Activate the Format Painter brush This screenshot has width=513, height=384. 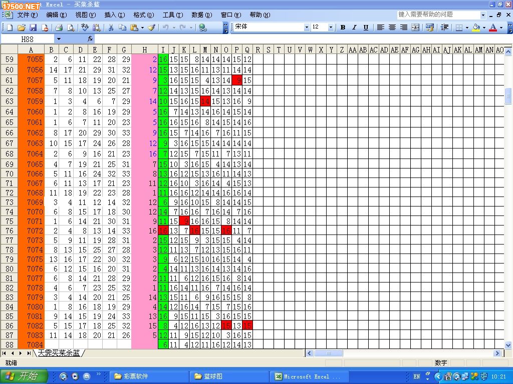coord(151,28)
